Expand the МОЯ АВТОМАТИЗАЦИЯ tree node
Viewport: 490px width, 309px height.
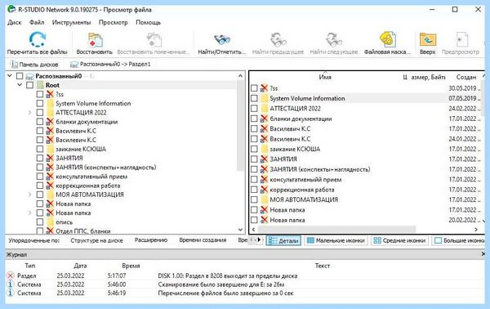point(30,195)
